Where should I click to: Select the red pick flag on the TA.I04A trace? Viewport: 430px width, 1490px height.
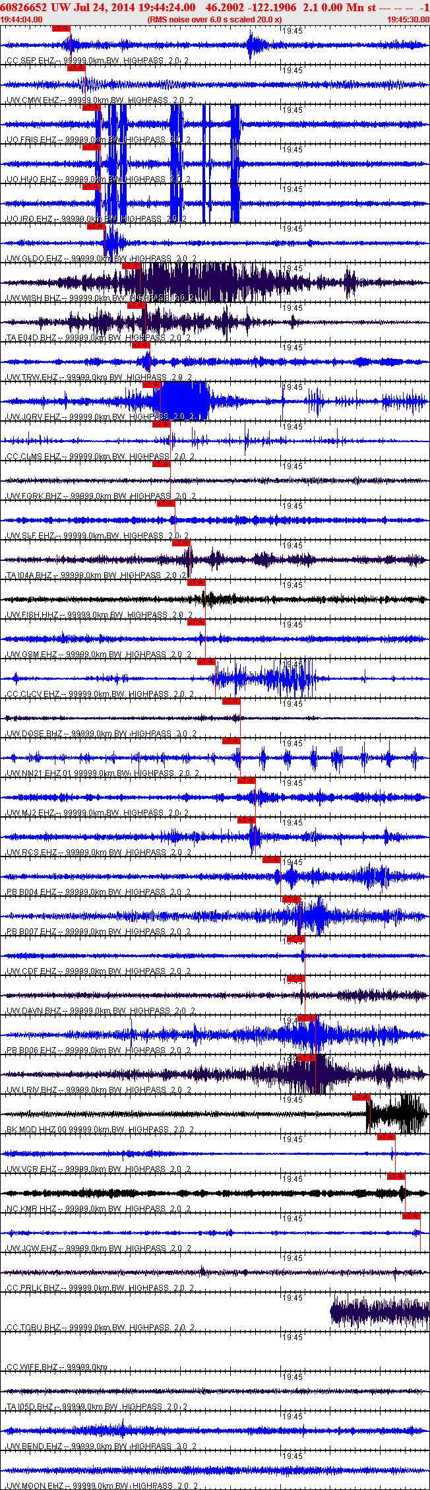coord(181,543)
